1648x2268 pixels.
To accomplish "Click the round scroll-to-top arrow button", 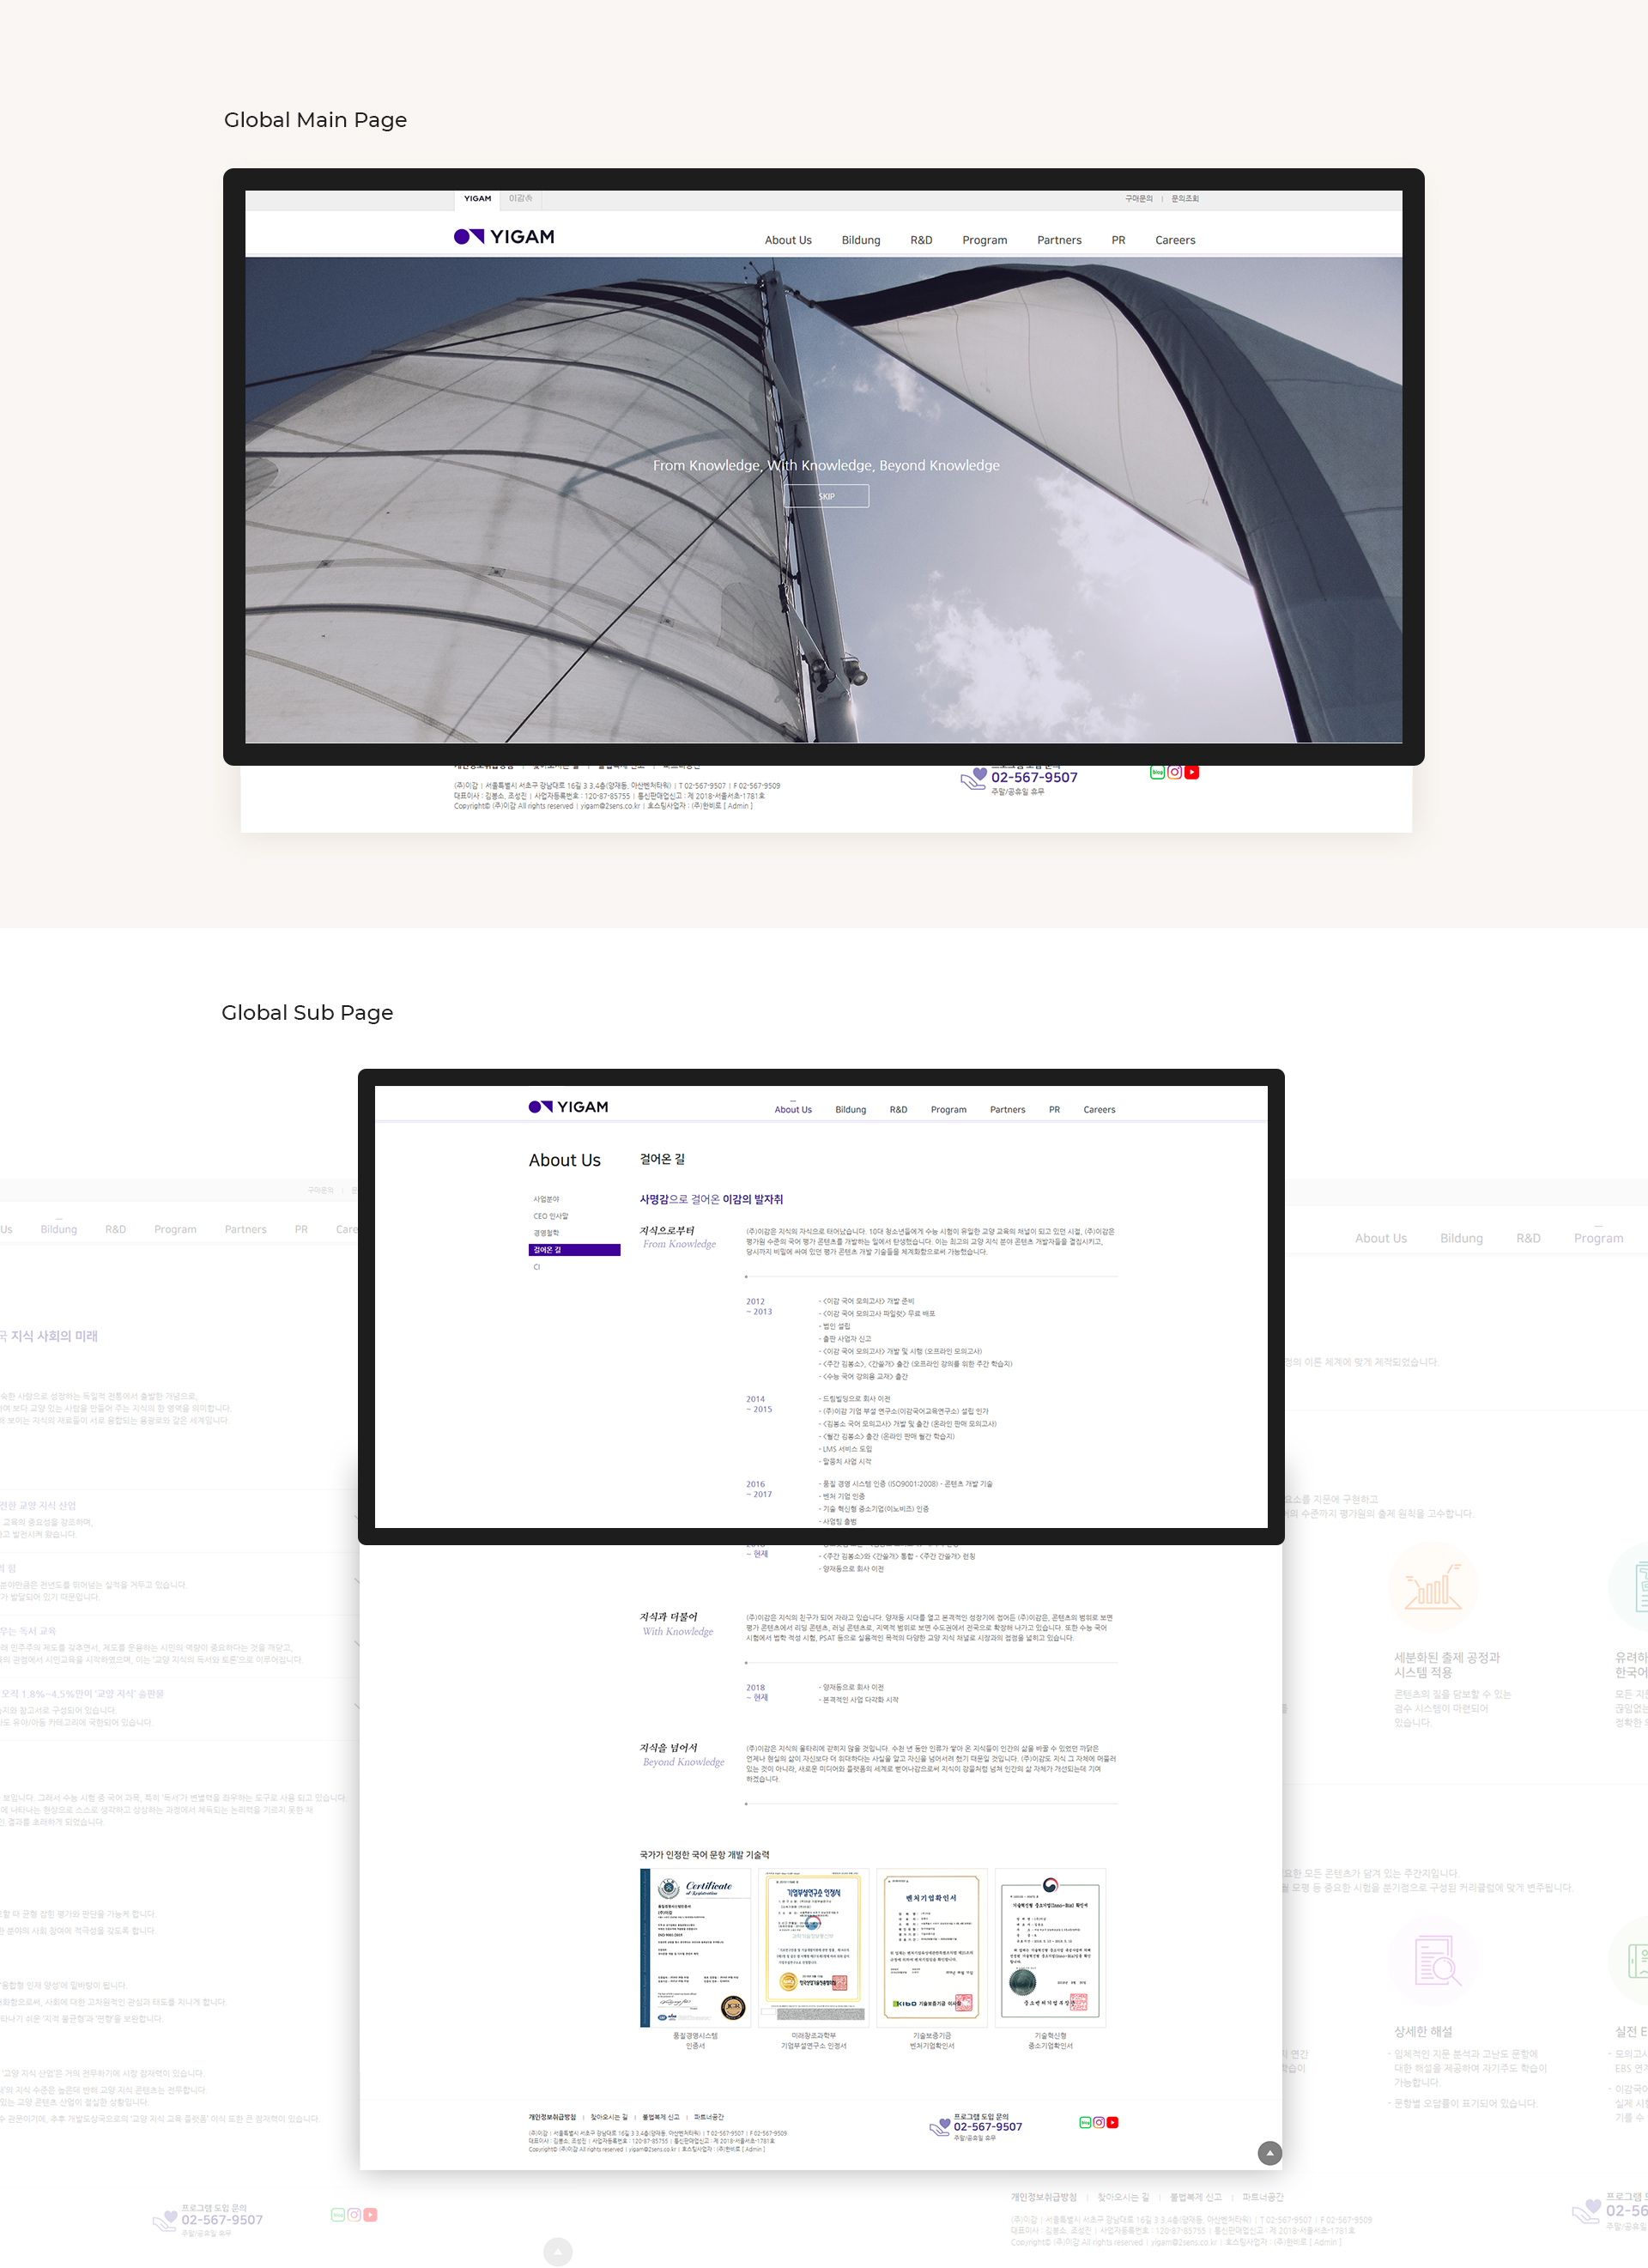I will coord(1269,2153).
